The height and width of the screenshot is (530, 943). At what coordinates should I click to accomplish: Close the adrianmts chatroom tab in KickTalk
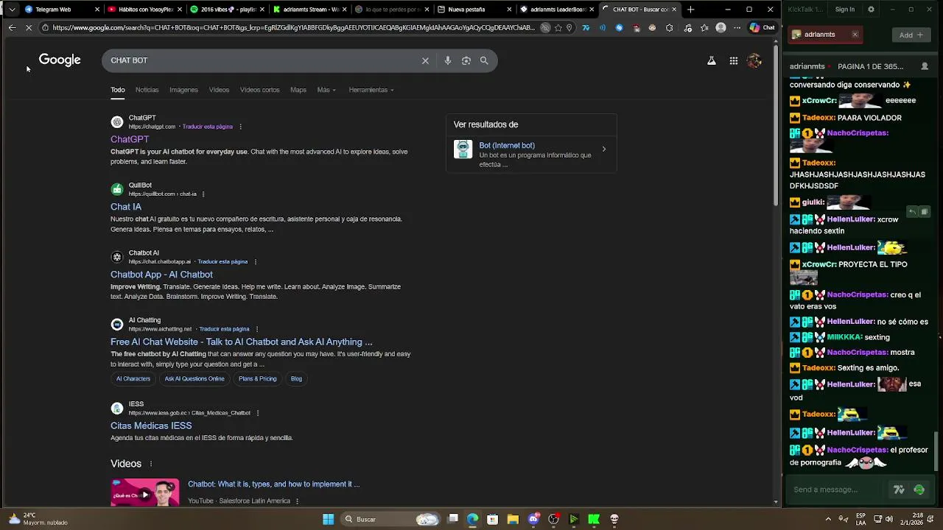coord(855,35)
